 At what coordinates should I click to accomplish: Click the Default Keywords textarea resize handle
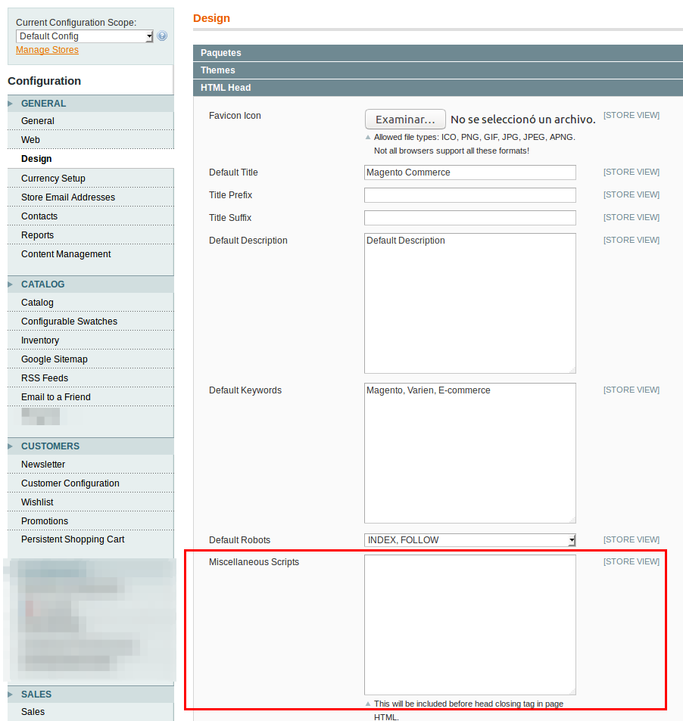(572, 519)
